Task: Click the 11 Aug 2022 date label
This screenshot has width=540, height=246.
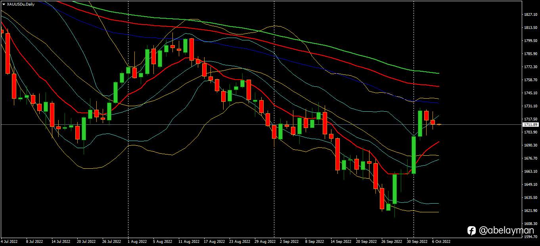Action: point(188,241)
